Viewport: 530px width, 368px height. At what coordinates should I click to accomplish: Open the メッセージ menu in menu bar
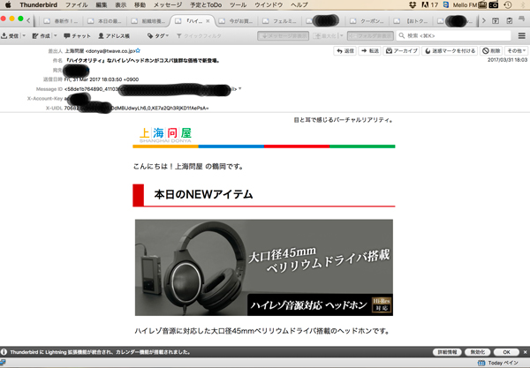coord(168,4)
